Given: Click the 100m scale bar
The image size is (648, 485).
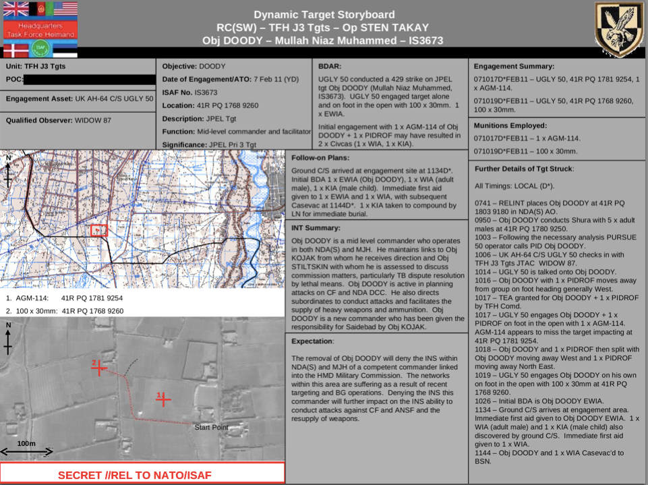Looking at the screenshot, I should click(x=26, y=451).
